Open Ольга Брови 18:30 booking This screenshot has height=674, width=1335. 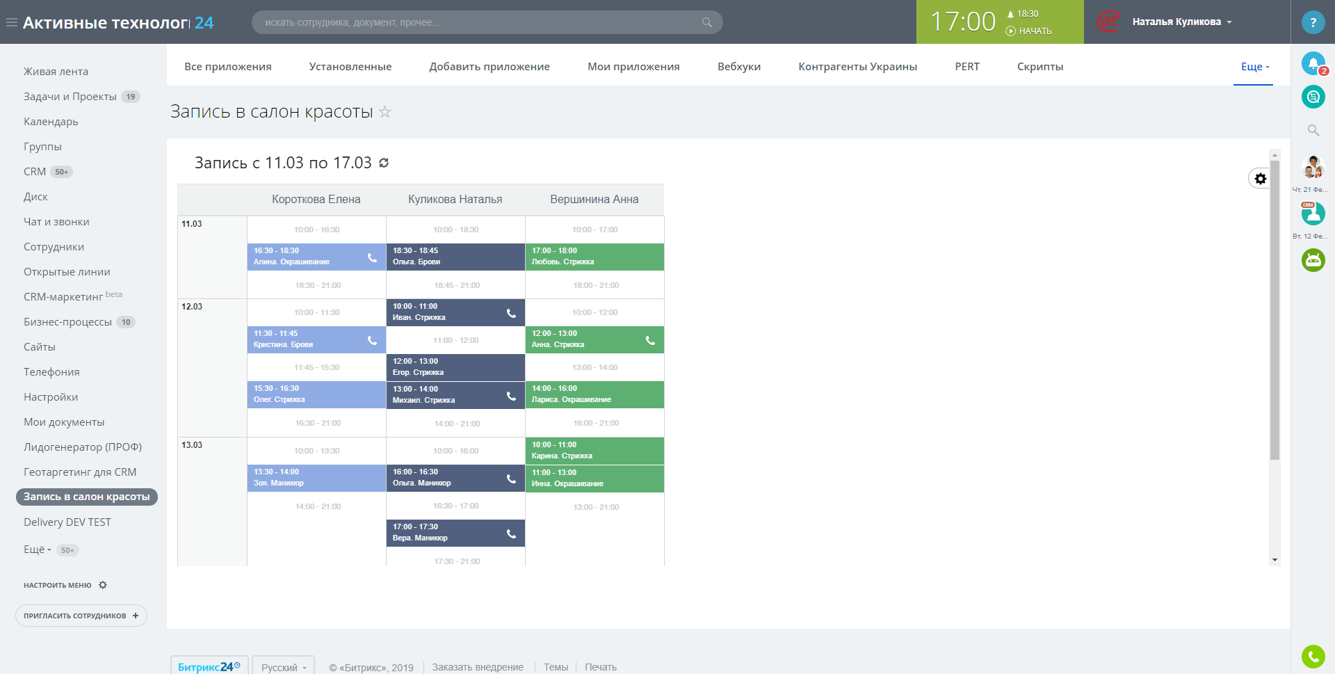(455, 257)
